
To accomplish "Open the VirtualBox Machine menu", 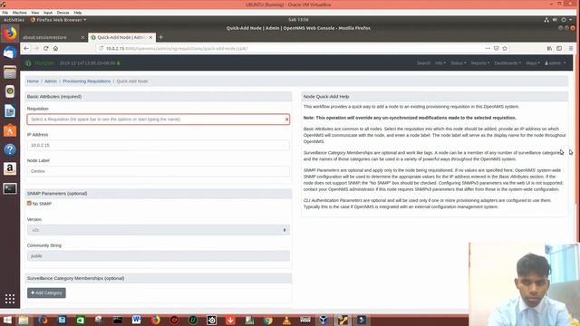I will tap(20, 13).
